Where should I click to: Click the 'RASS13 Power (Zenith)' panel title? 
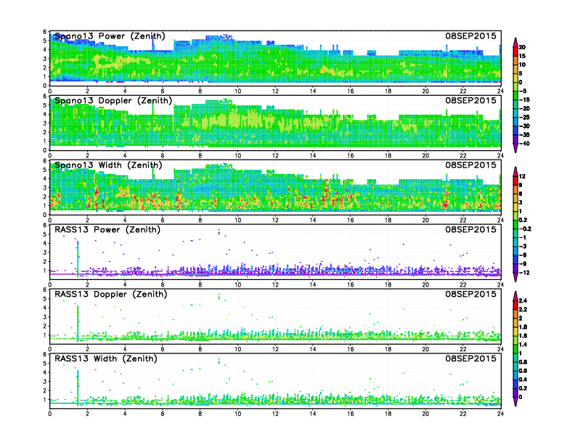tap(107, 230)
